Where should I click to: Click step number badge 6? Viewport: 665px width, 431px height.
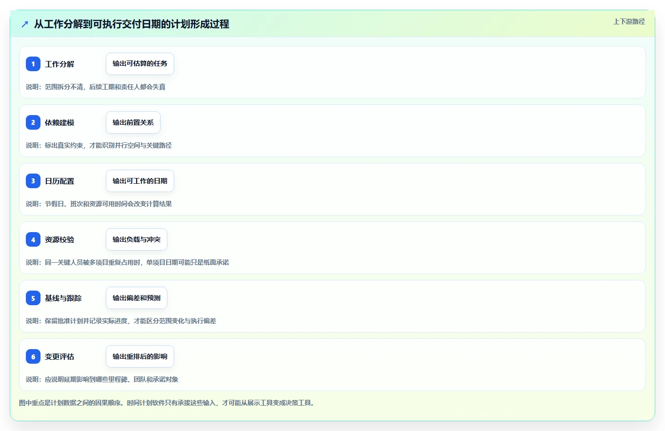click(33, 356)
